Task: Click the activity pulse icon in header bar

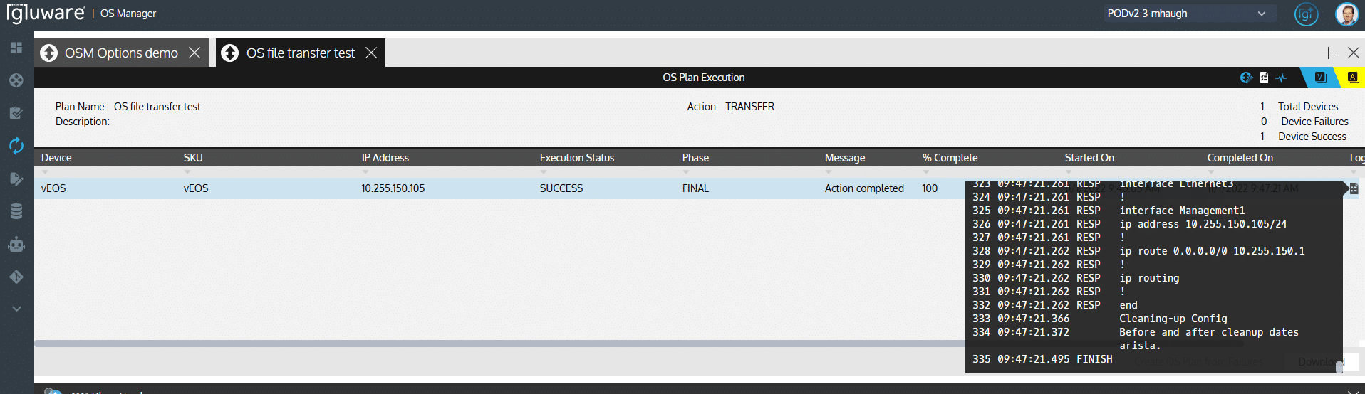Action: (1281, 78)
